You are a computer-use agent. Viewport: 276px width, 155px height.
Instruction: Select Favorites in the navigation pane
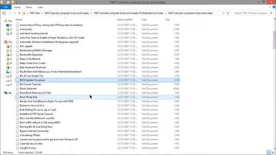coord(8,21)
